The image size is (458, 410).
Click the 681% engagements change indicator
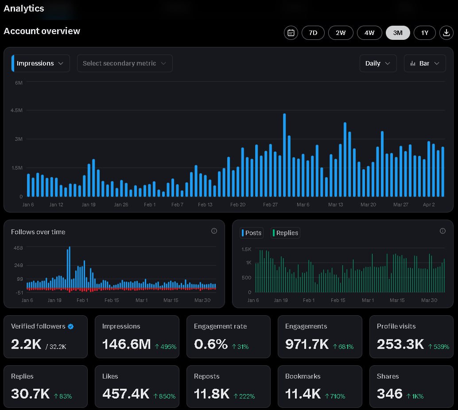(x=343, y=347)
